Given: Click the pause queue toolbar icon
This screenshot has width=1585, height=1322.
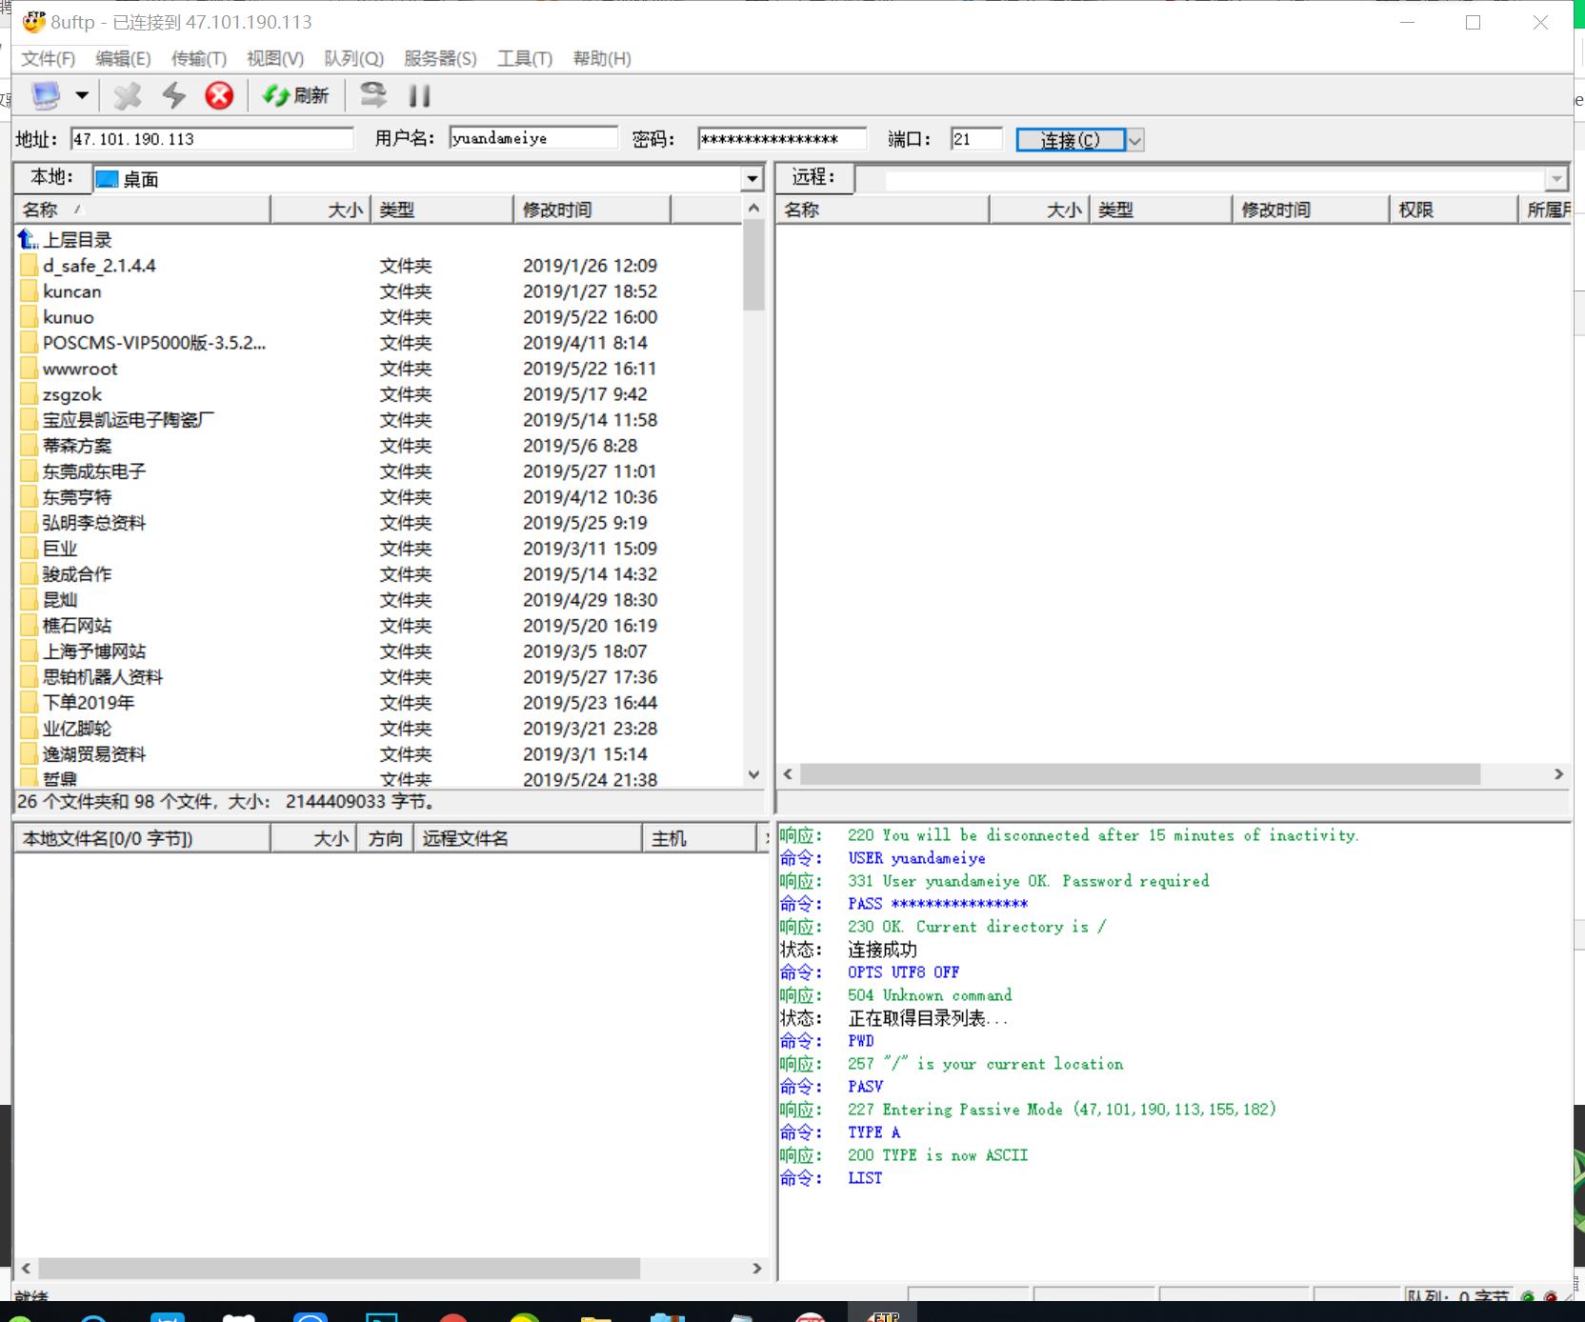Looking at the screenshot, I should (x=419, y=95).
